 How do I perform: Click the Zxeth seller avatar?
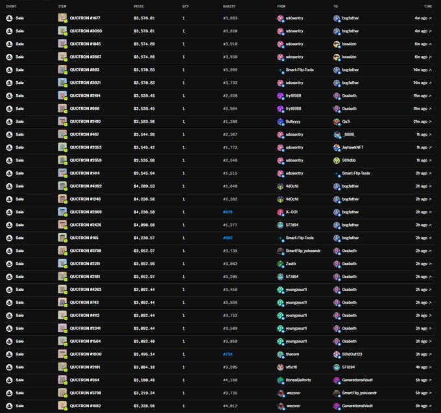click(280, 264)
